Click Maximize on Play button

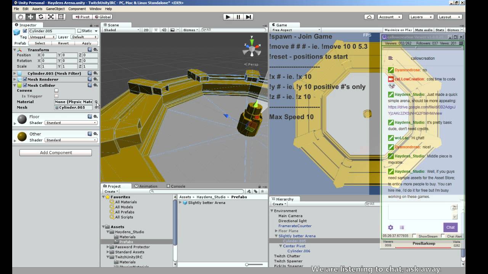[398, 30]
